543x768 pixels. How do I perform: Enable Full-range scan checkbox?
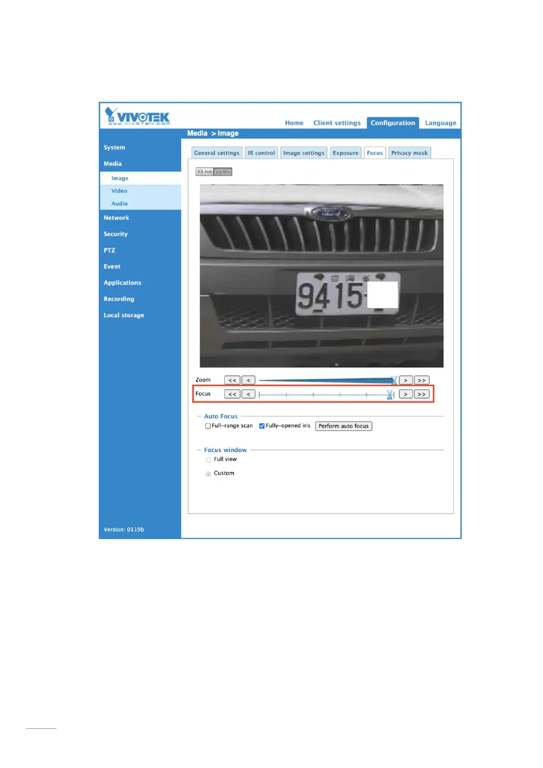(208, 426)
